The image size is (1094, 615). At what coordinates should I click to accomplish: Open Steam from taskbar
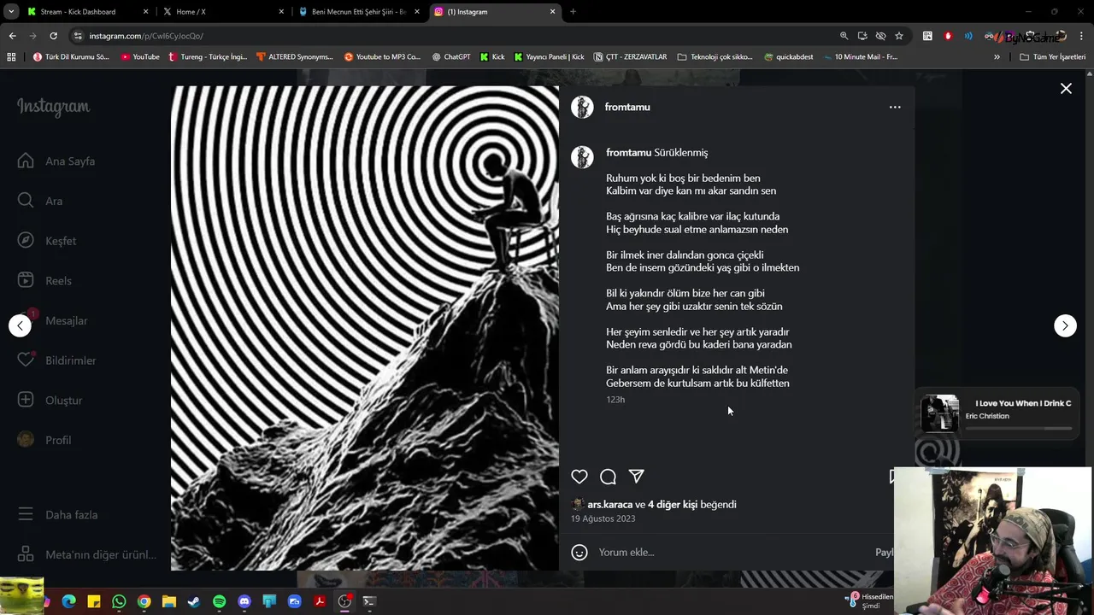(194, 601)
